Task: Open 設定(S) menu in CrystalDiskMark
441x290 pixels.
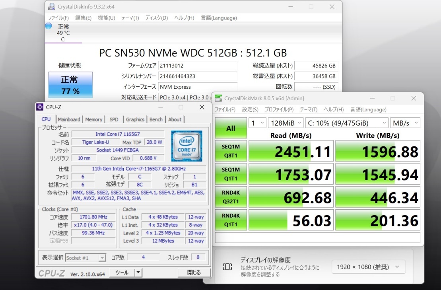Action: (250, 110)
